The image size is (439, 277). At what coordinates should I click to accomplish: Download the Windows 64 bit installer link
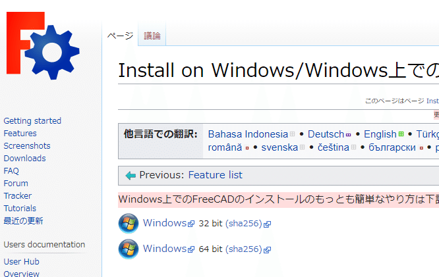tap(165, 249)
